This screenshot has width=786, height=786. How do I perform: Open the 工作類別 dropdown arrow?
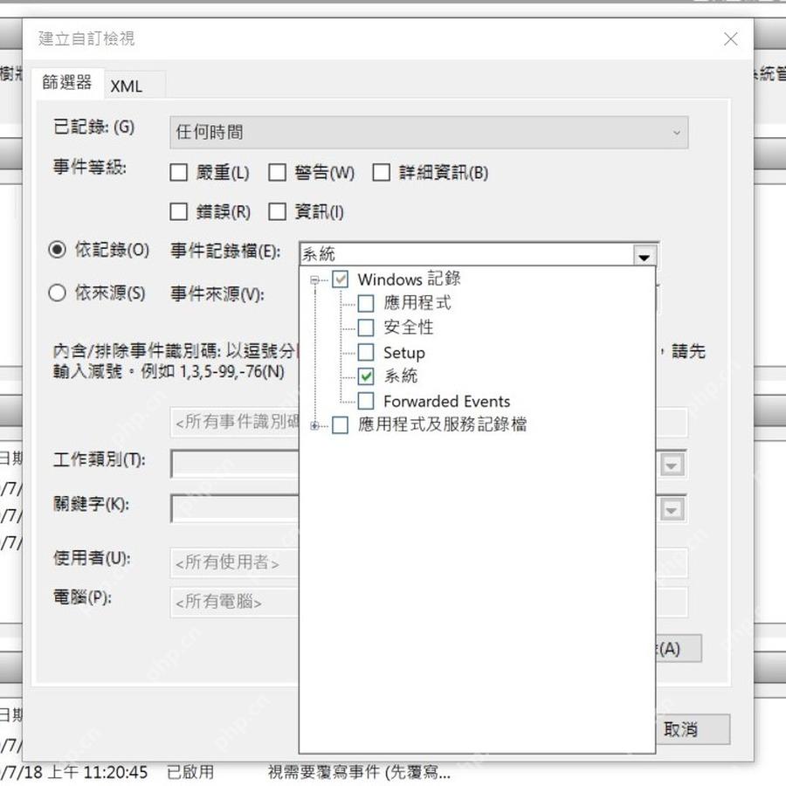click(x=672, y=465)
